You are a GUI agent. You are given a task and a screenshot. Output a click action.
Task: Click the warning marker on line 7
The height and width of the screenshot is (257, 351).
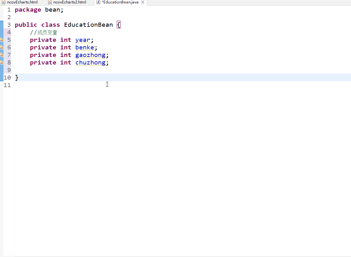pyautogui.click(x=2, y=55)
